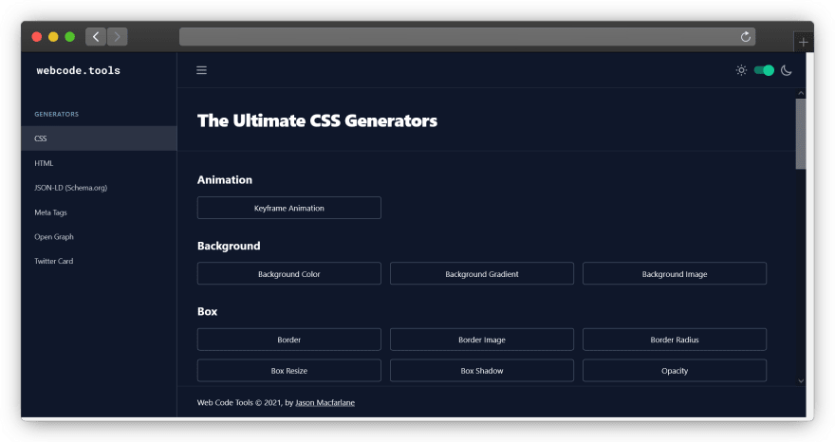835x442 pixels.
Task: Click the browser forward arrow
Action: pos(117,37)
